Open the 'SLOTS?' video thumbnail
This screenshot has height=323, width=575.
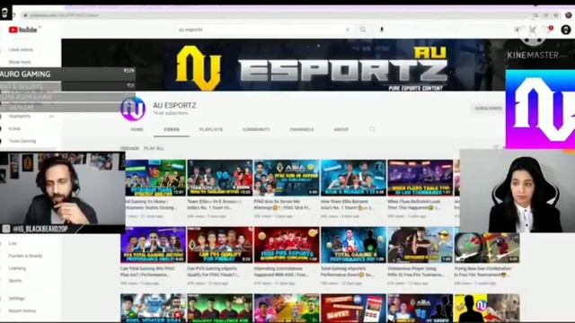tap(353, 308)
